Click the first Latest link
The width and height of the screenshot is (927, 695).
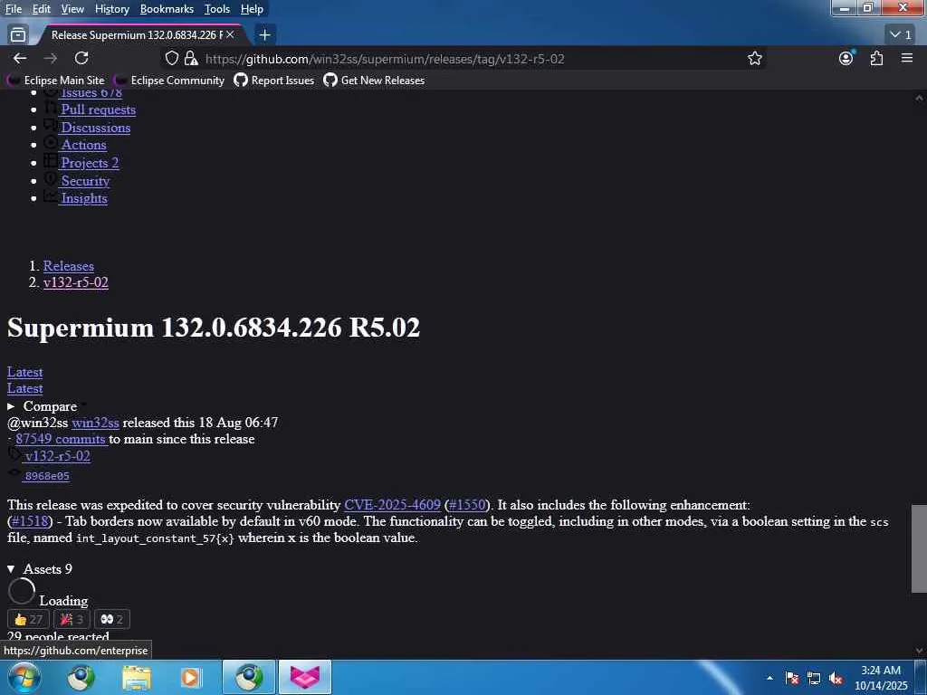click(24, 372)
